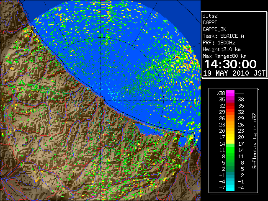Click the '-7' legend value

coord(222,188)
